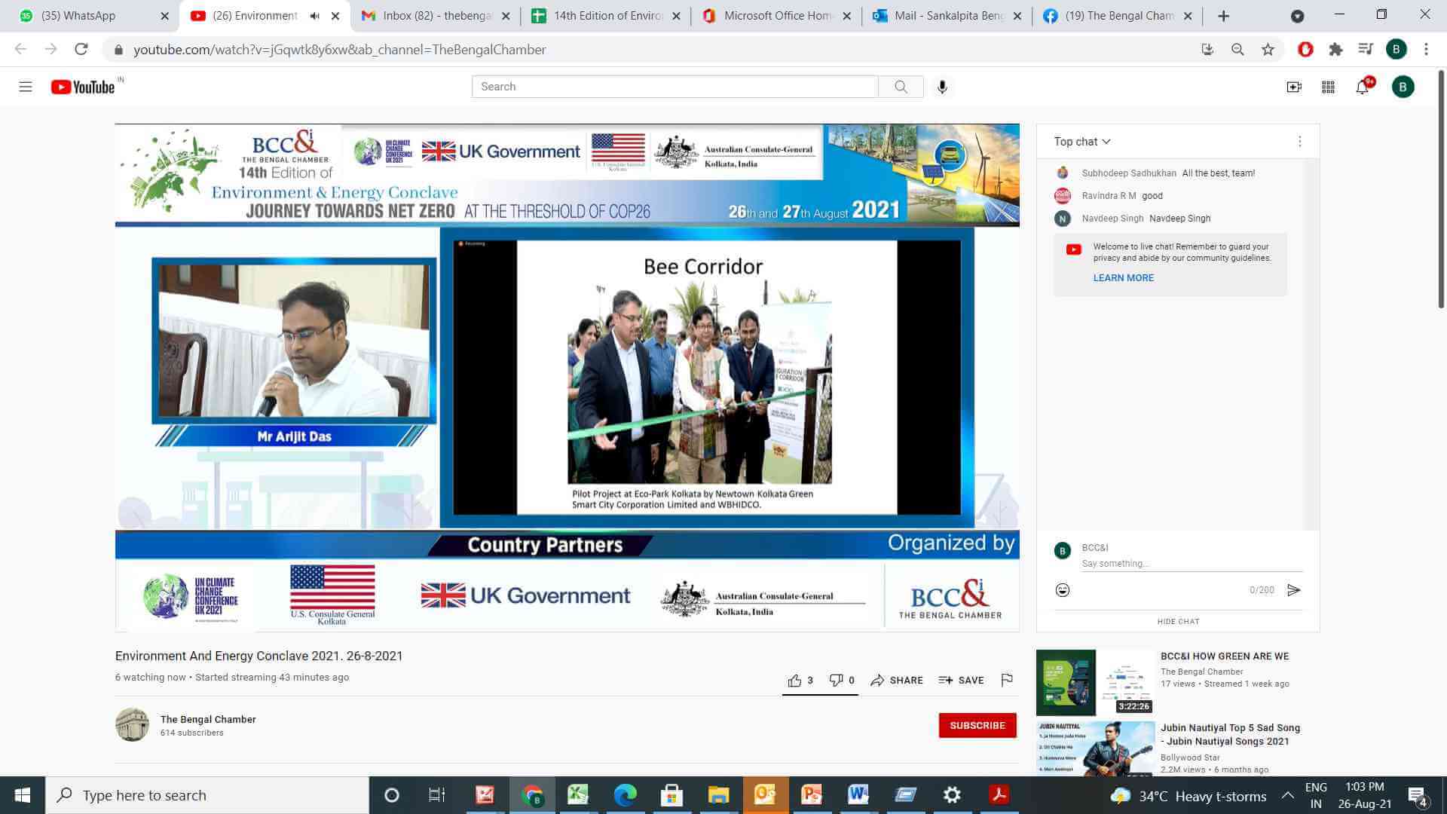Open the YouTube account avatar menu
Image resolution: width=1447 pixels, height=814 pixels.
1403,87
